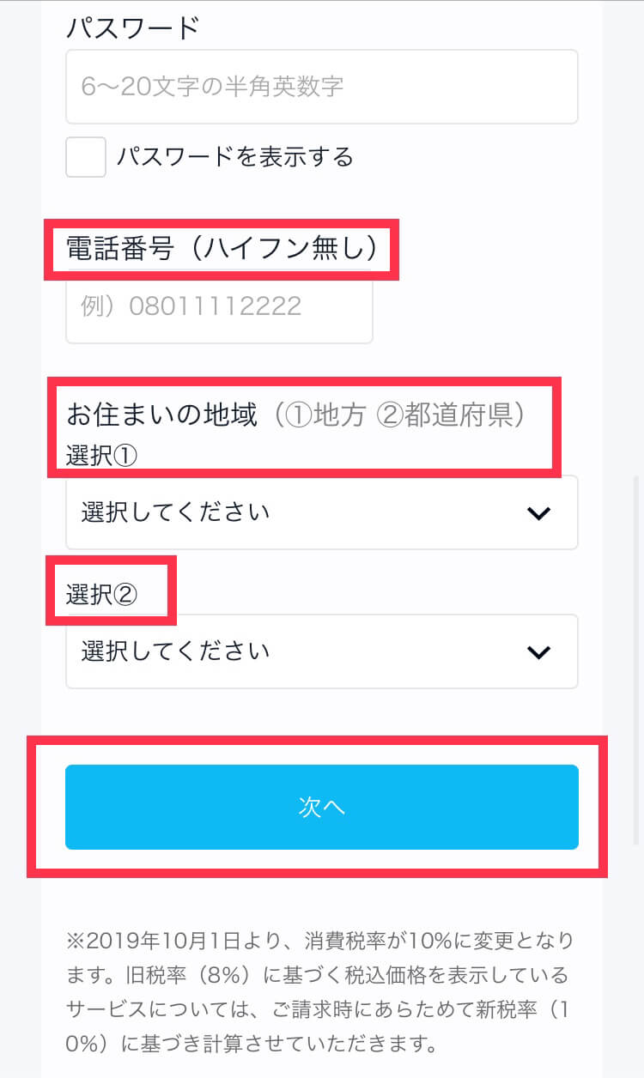Click the パスワードを表示する label text
Viewport: 644px width, 1078px height.
click(x=235, y=157)
